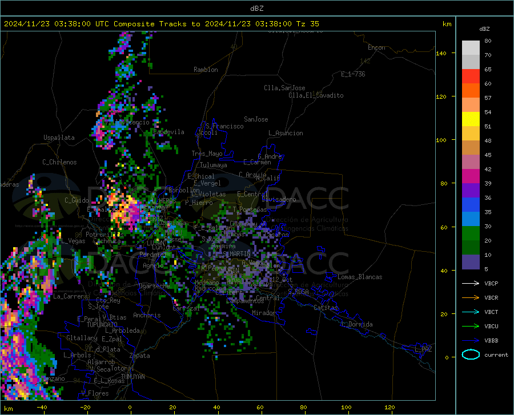Click the Lomas_Blancas label
This screenshot has width=514, height=415.
[360, 277]
